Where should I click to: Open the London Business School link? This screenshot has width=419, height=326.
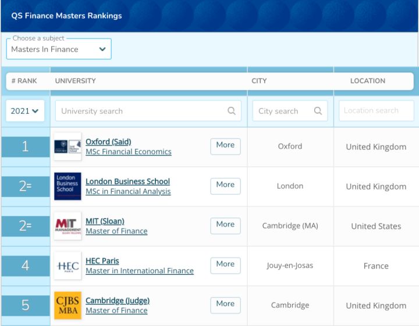point(127,181)
